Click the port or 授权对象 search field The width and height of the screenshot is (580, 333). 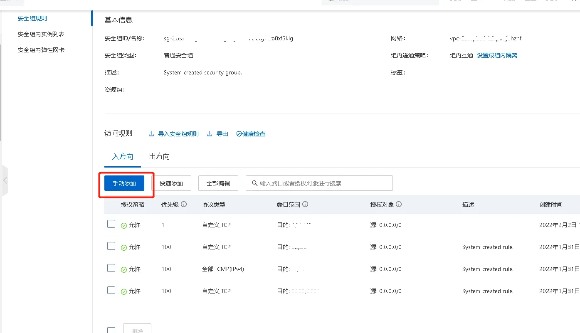[319, 183]
